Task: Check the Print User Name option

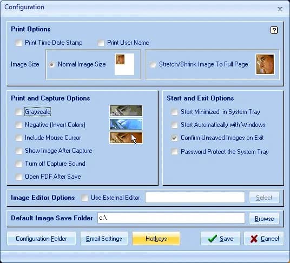Action: [x=101, y=43]
